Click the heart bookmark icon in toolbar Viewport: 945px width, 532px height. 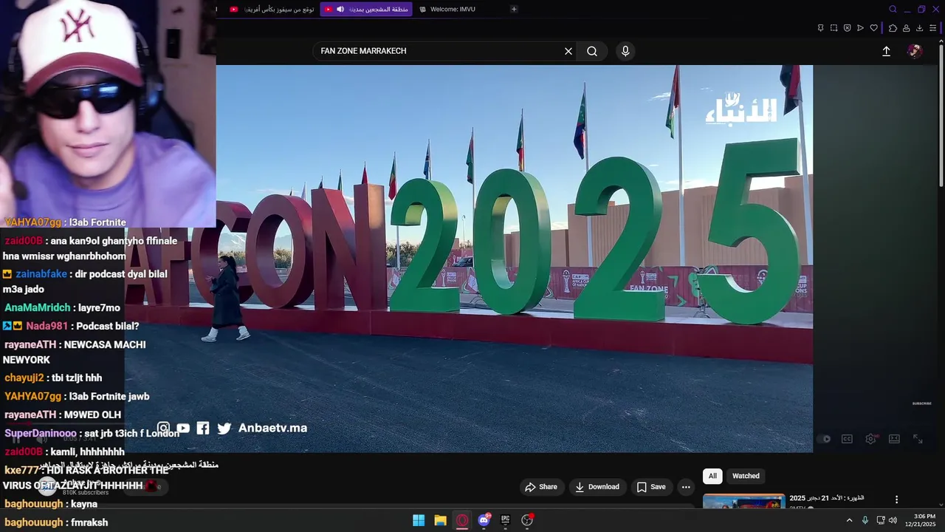[873, 28]
